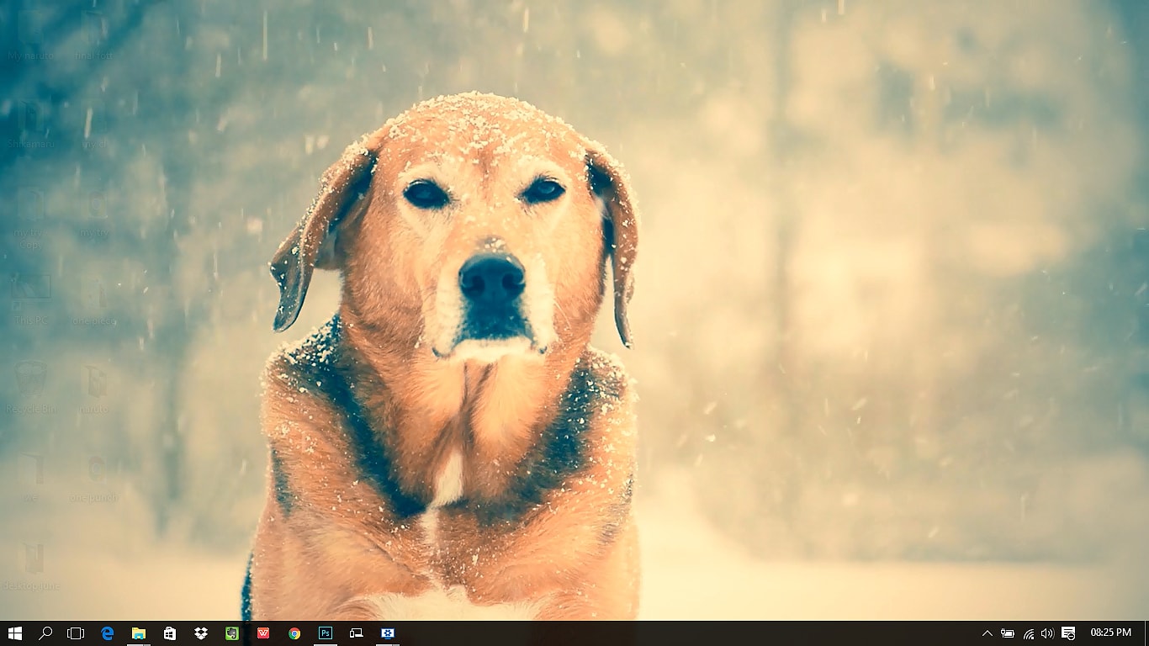Launch Google Chrome from the taskbar

coord(294,632)
